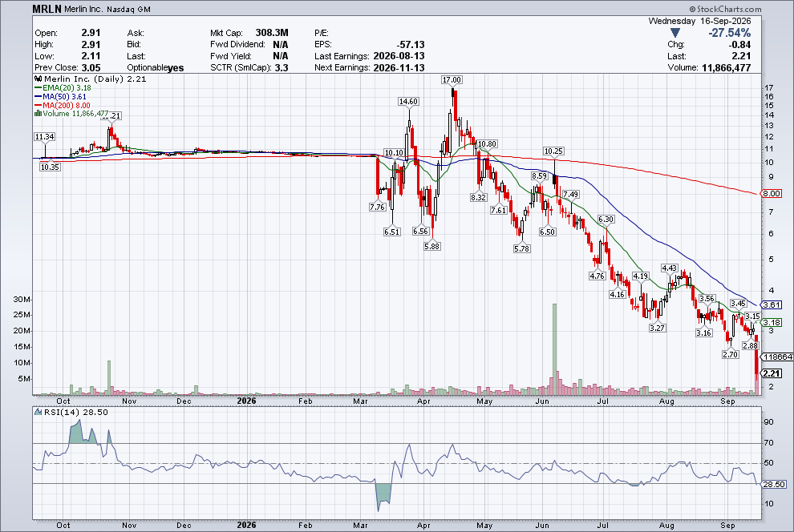Click the header Volume value 11,866,477
The image size is (794, 532).
pos(726,68)
